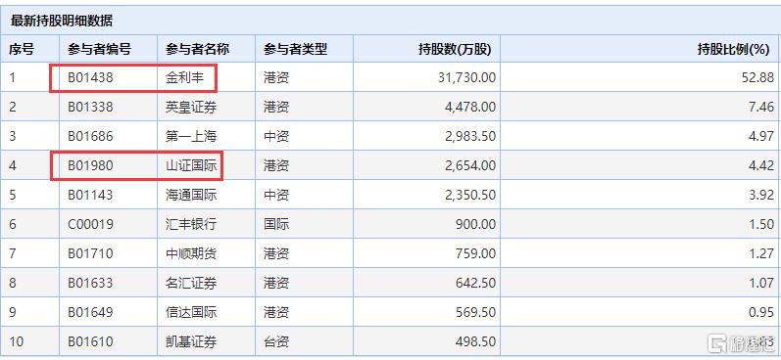The height and width of the screenshot is (360, 781).
Task: Click the 中资 type in 海通国际 row
Action: [x=276, y=195]
